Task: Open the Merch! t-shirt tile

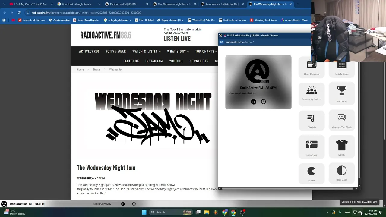Action: click(342, 147)
